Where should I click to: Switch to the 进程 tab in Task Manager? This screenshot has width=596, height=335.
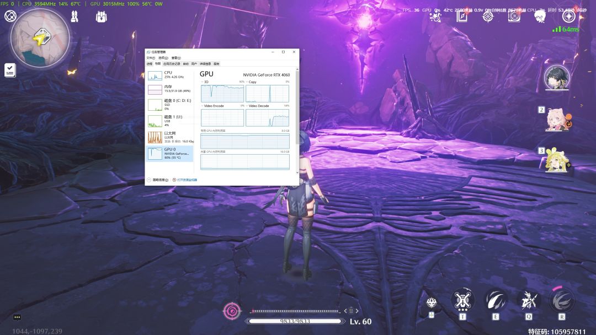tap(150, 64)
